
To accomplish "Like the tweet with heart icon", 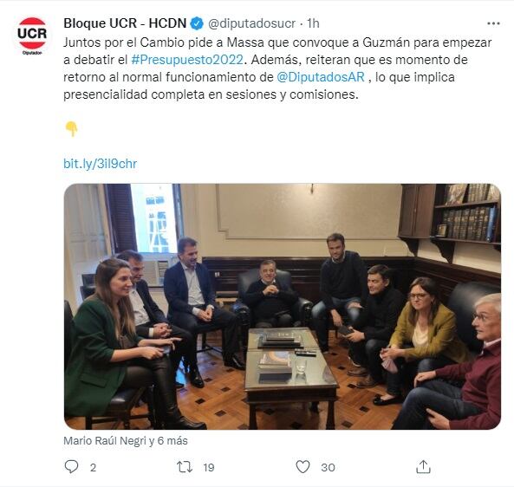I will point(303,467).
